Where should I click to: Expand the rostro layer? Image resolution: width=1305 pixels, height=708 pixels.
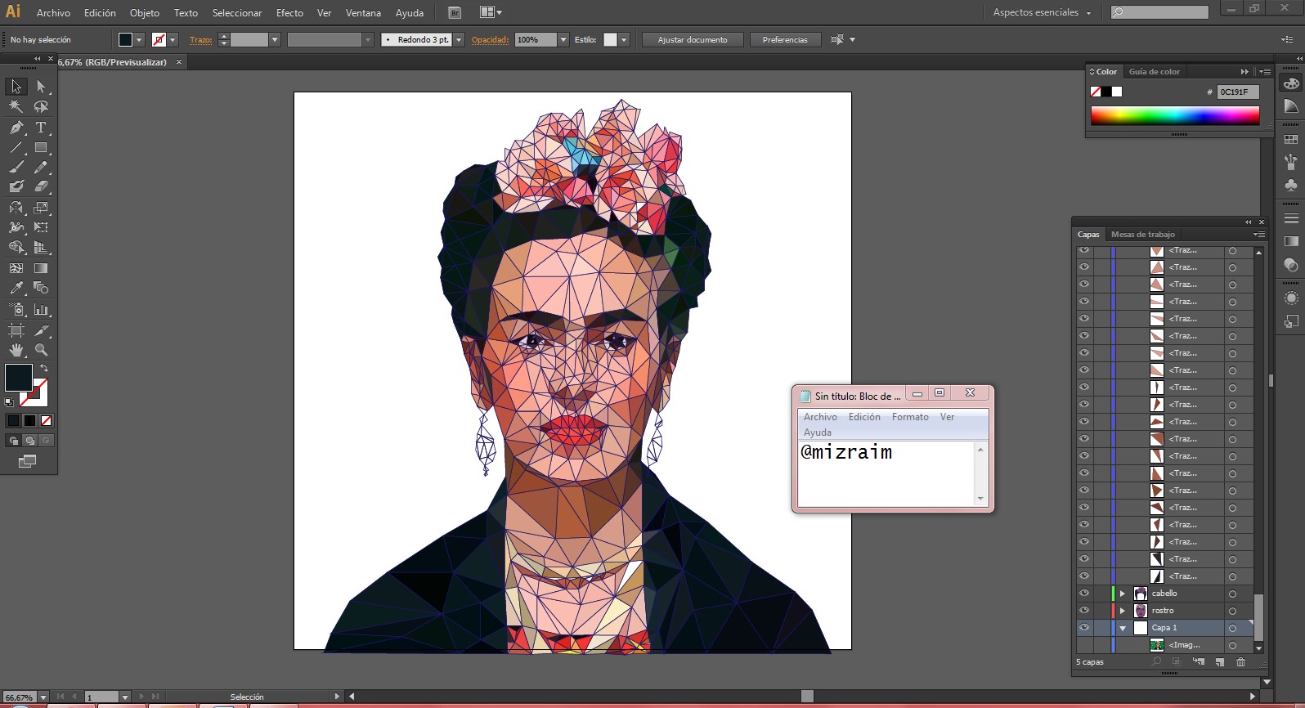[x=1123, y=611]
